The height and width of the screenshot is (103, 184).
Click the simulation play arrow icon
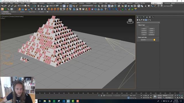tap(36, 9)
